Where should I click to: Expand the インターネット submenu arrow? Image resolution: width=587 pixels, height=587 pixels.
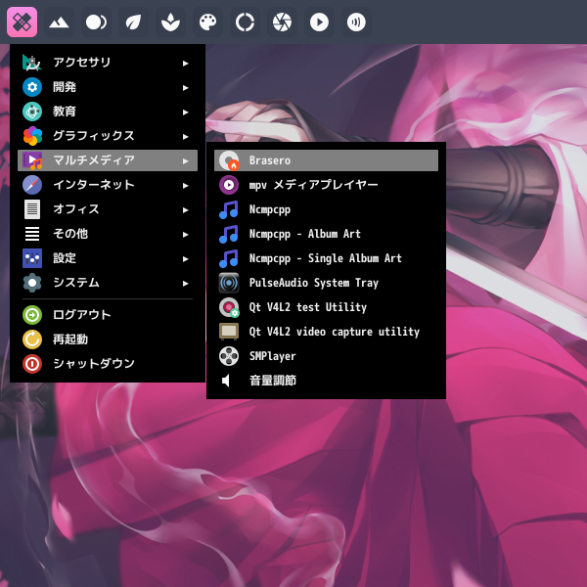tap(185, 186)
